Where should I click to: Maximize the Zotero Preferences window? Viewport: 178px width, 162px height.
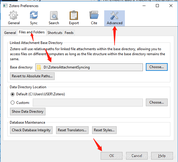click(x=157, y=6)
